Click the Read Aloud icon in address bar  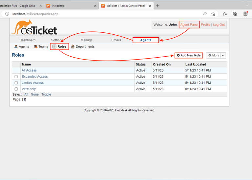click(x=205, y=14)
